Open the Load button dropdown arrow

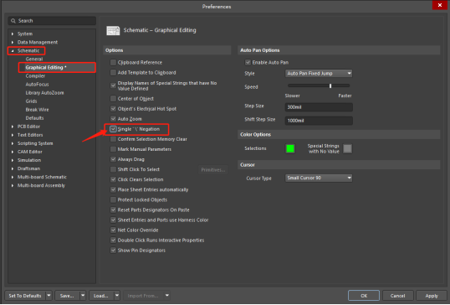(117, 296)
